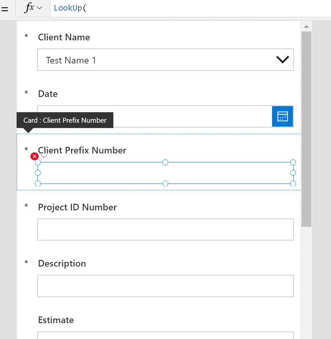
Task: Click the vertical scrollbar thumb
Action: tap(306, 129)
